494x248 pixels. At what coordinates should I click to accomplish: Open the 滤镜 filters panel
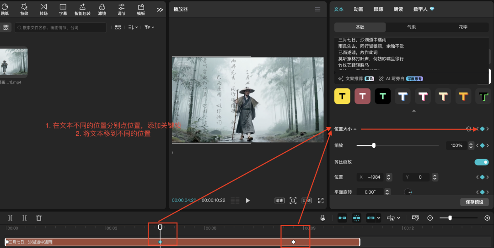102,10
